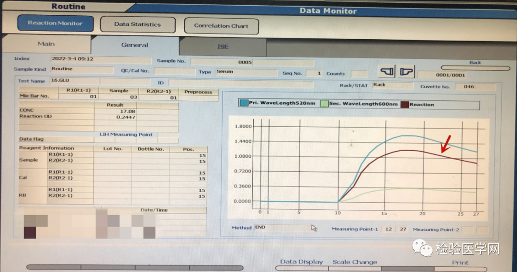Click the blue primary wavelength legend swatch

click(x=244, y=104)
